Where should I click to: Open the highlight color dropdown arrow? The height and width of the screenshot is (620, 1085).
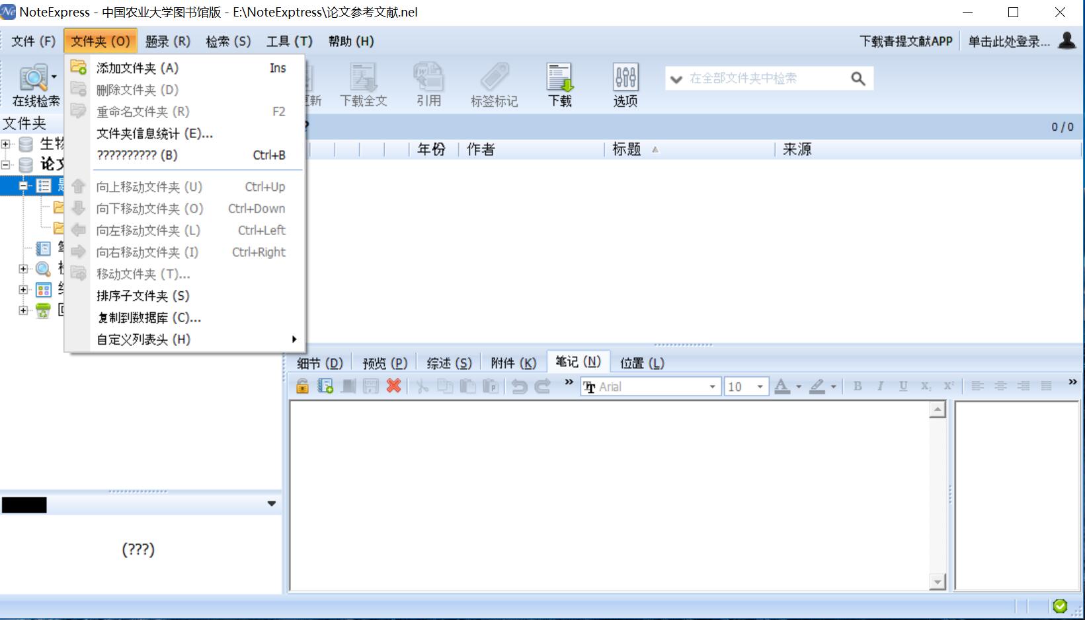833,387
